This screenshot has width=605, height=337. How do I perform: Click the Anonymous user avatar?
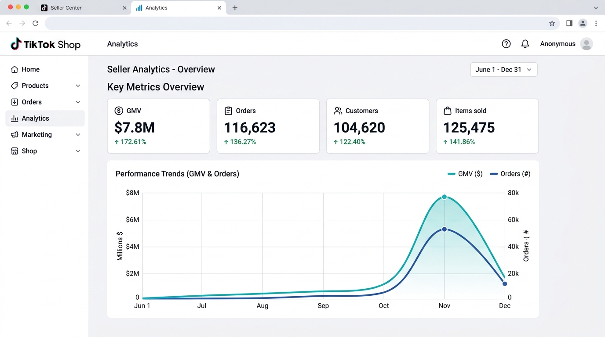[x=587, y=44]
